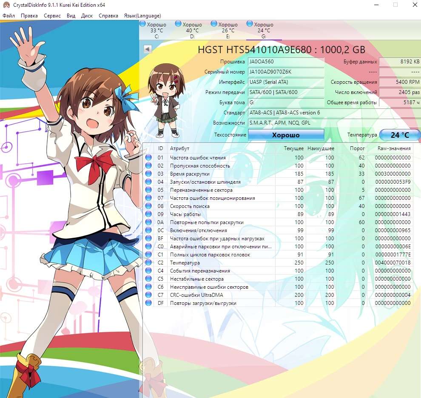The width and height of the screenshot is (421, 398).
Task: Click the blue status orb for drive C:
Action: 142,24
